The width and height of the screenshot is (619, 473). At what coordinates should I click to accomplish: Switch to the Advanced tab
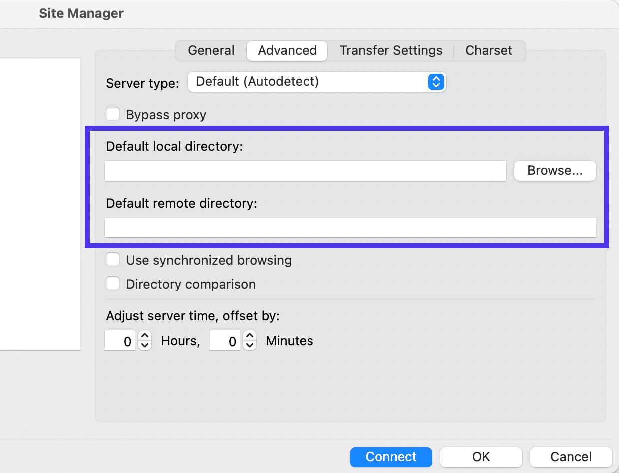coord(287,50)
